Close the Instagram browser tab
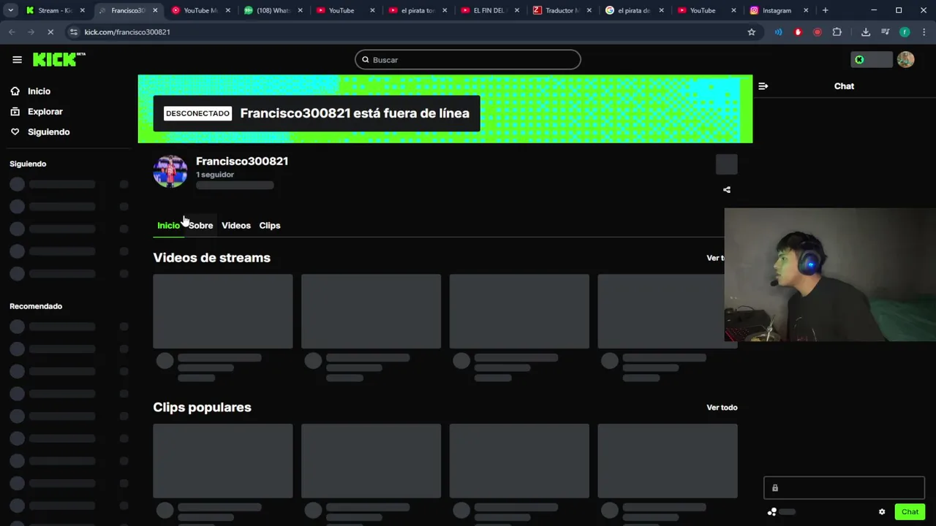936x526 pixels. point(806,10)
